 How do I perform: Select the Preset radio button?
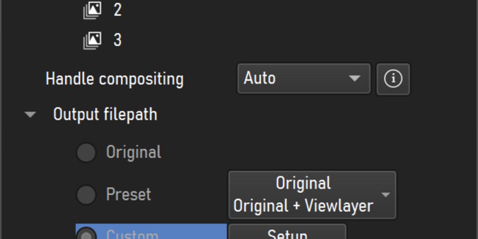[86, 195]
